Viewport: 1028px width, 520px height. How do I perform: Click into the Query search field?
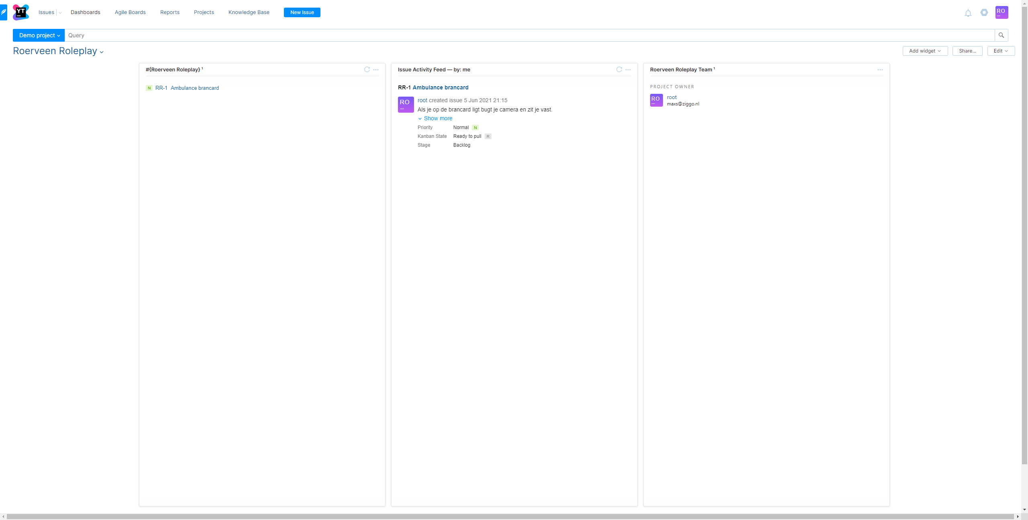click(x=522, y=35)
